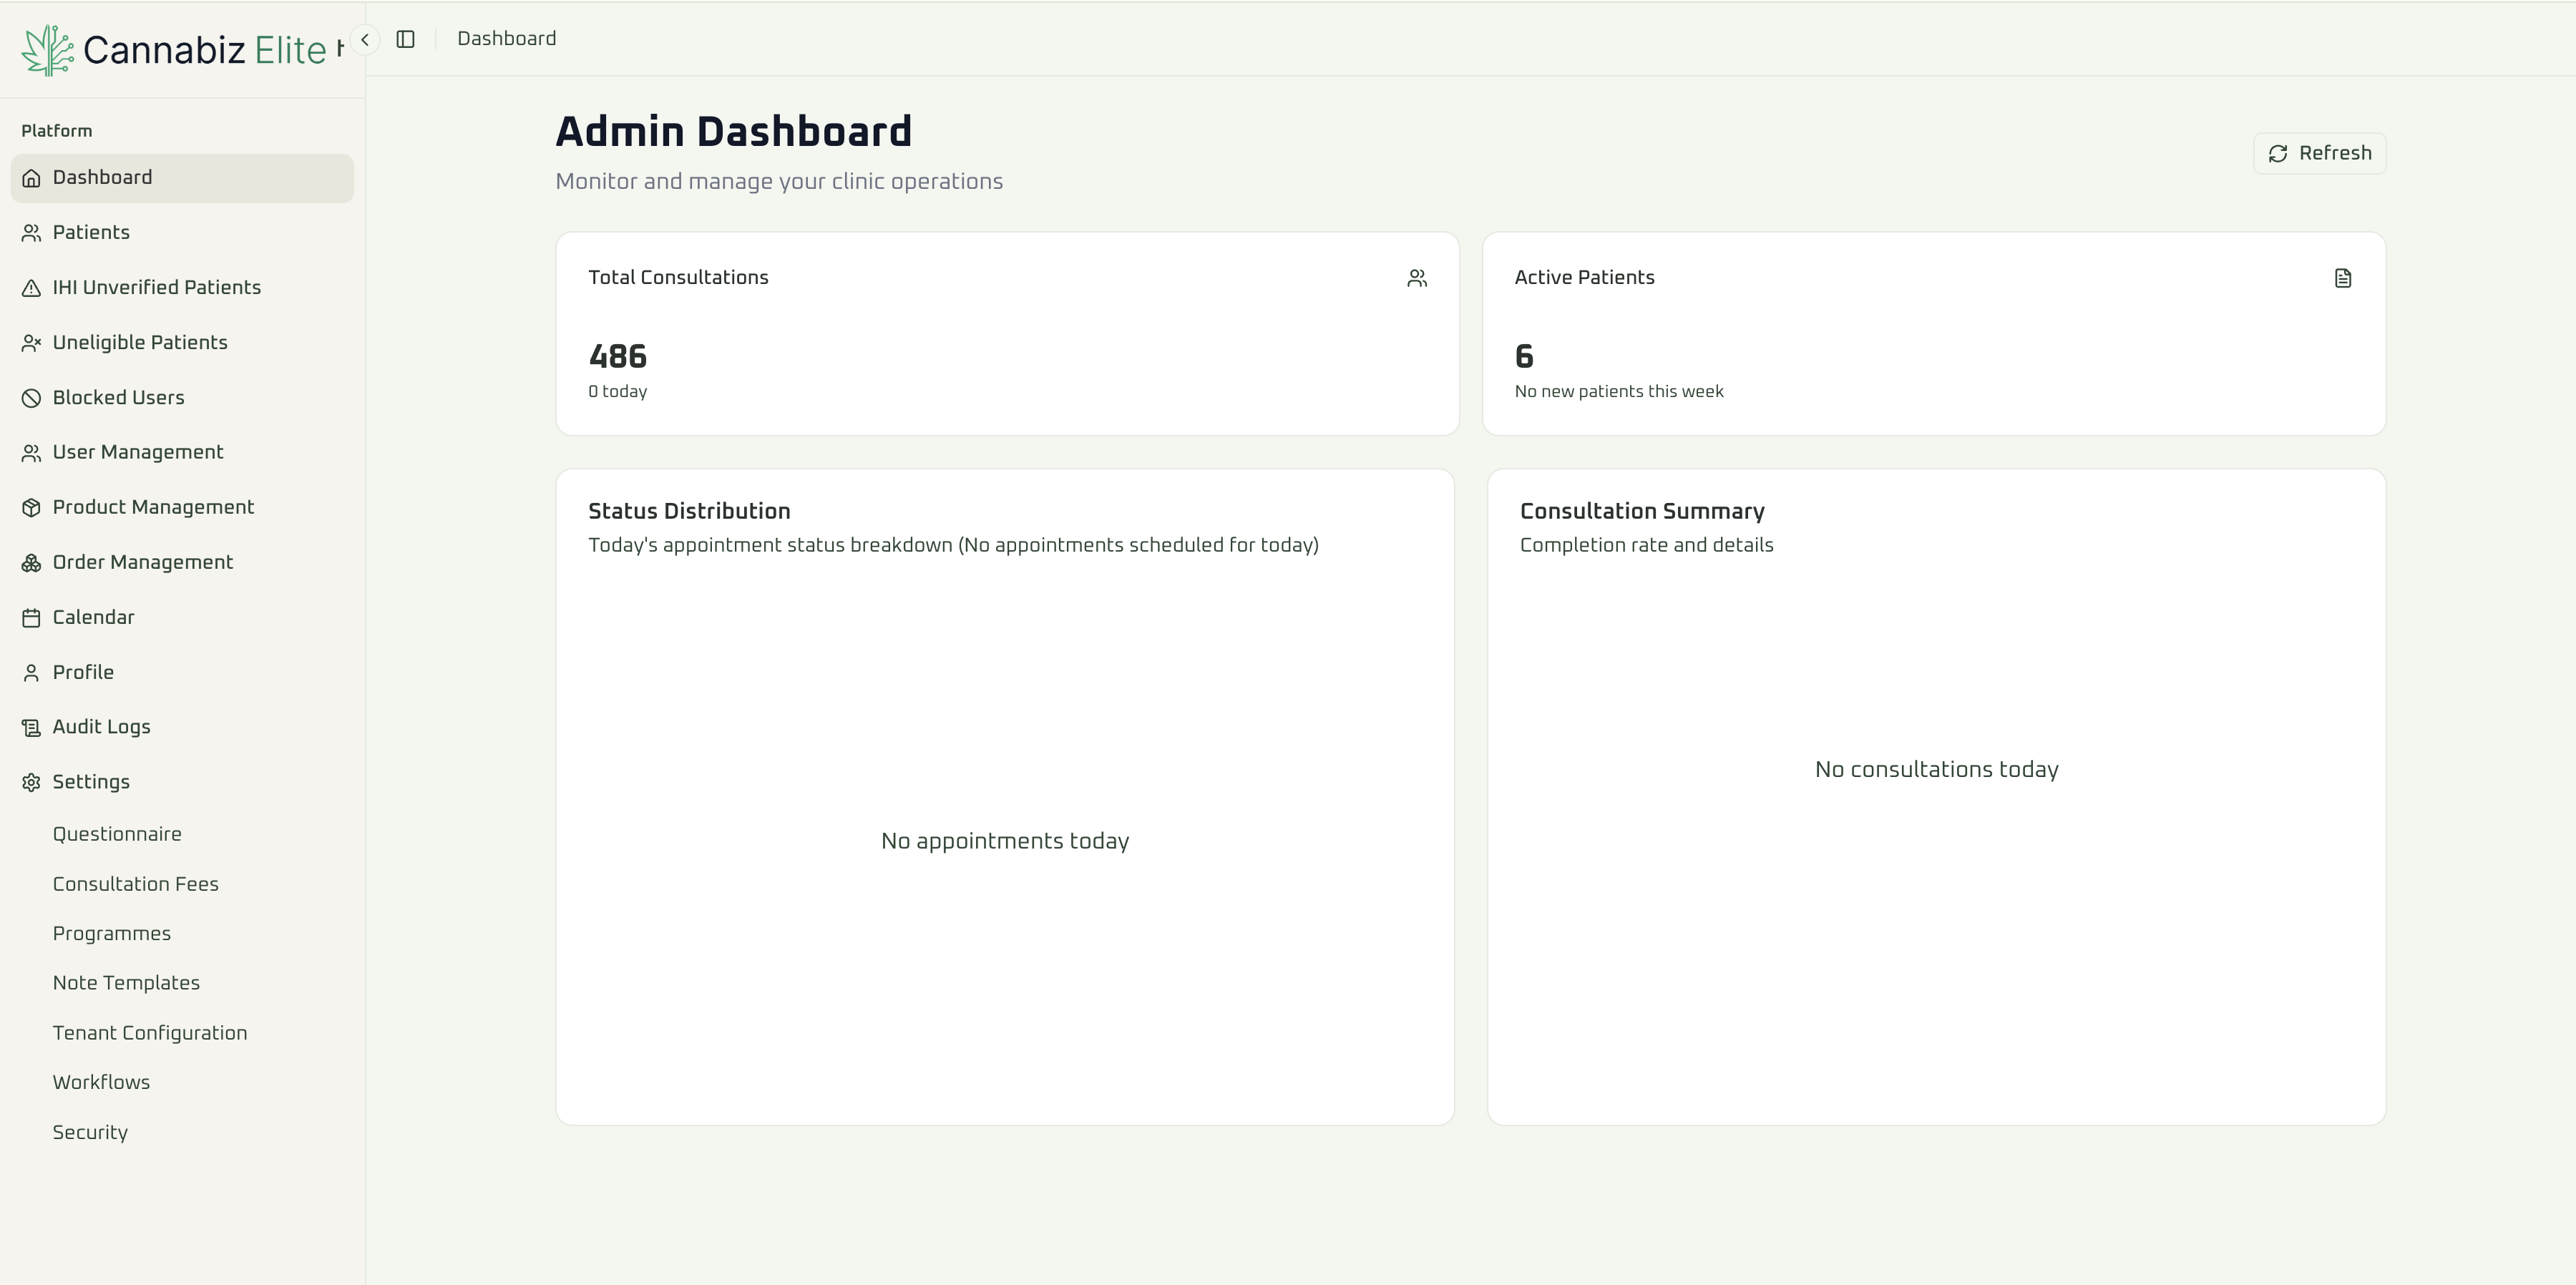Image resolution: width=2576 pixels, height=1285 pixels.
Task: Select the Blocked Users icon
Action: click(31, 397)
